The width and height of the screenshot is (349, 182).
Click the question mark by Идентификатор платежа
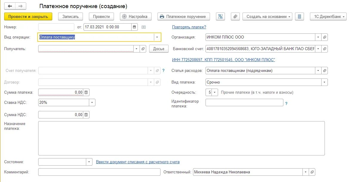(x=286, y=104)
